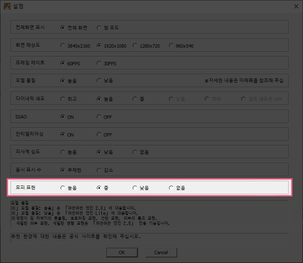Click the Cancel button
The width and height of the screenshot is (303, 263).
click(x=161, y=252)
